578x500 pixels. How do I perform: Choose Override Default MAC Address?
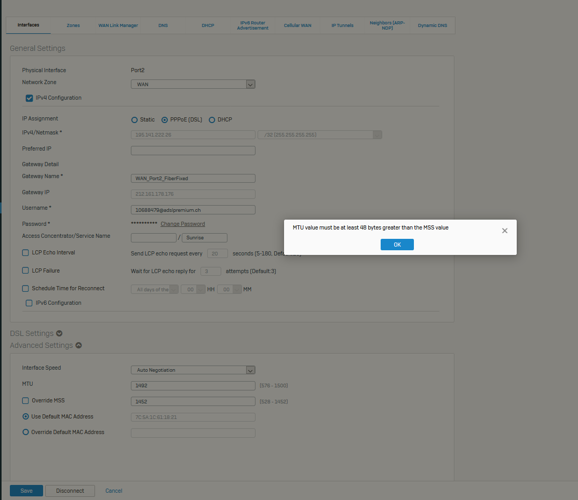point(25,432)
